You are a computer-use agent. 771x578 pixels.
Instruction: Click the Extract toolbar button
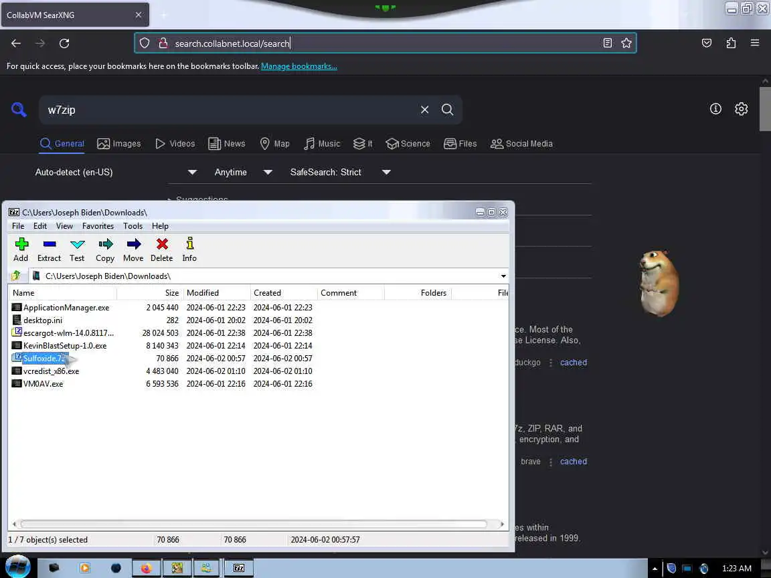click(x=49, y=250)
